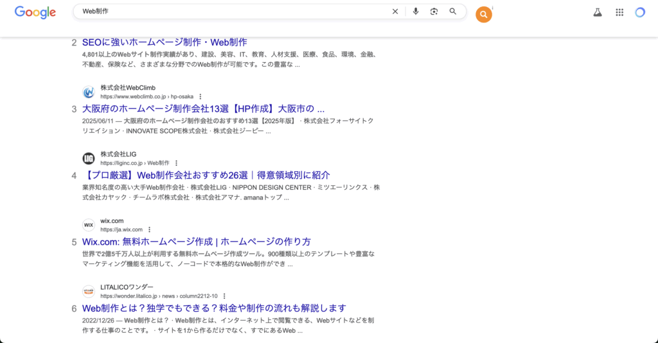This screenshot has height=343, width=658.
Task: Click the webclimb.co.jp hp-osaka URL
Action: point(147,97)
